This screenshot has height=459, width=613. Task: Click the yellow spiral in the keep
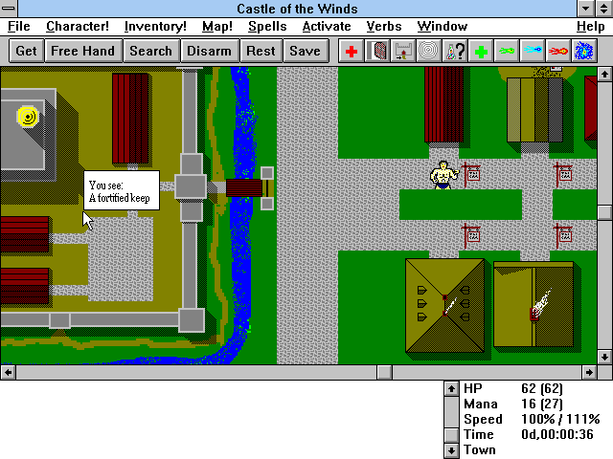[x=28, y=117]
